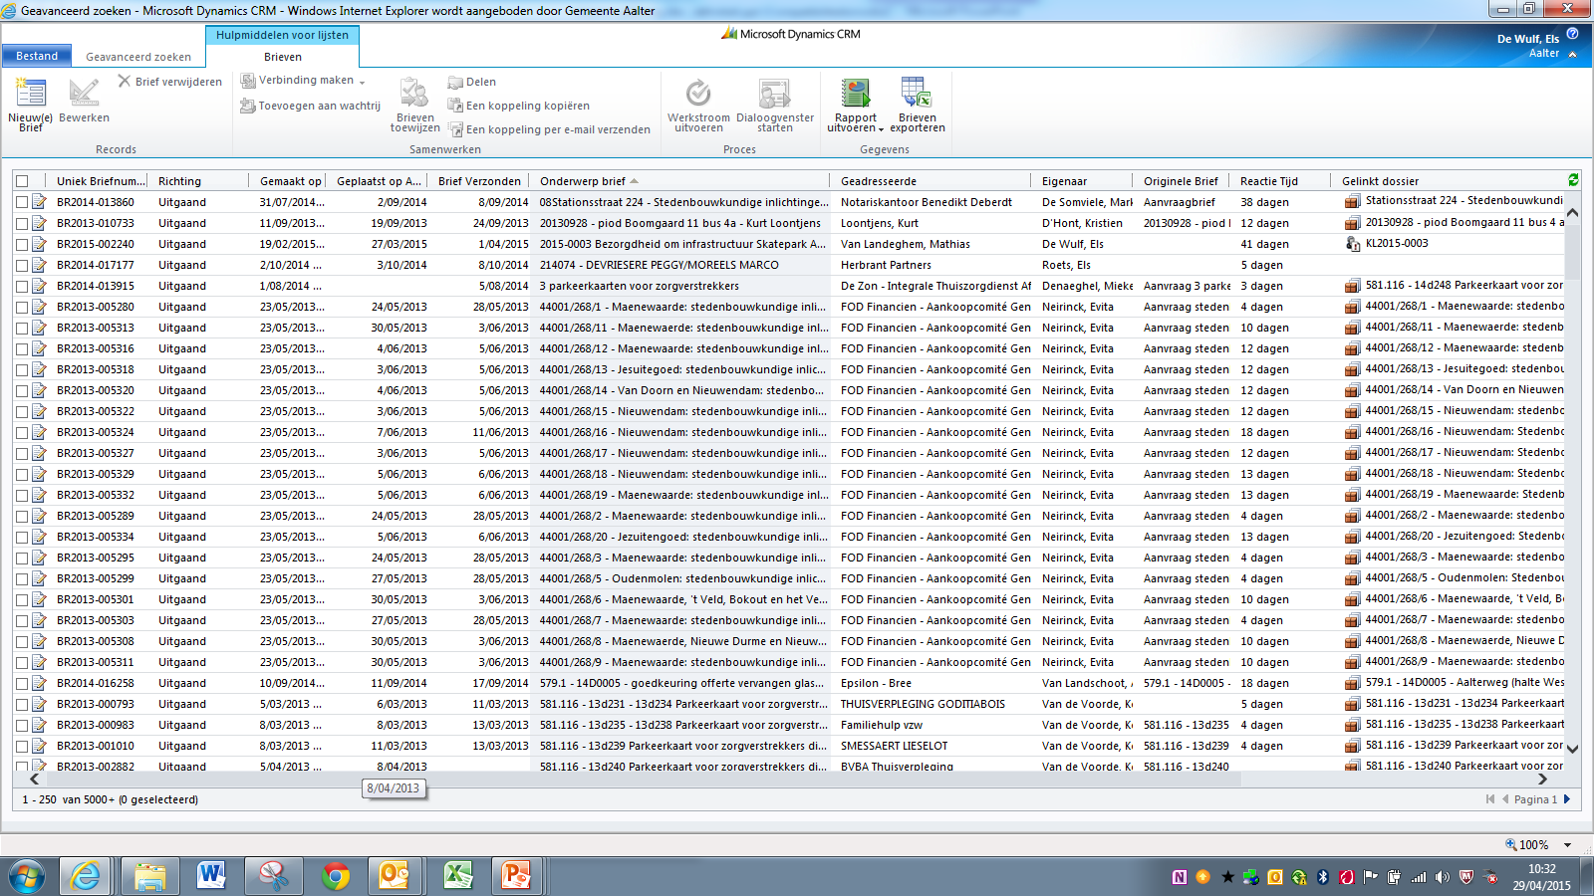Select cell '2015-0003 Bezorgdheid om infrastructuur Skatepark'
The image size is (1594, 896).
[x=682, y=244]
